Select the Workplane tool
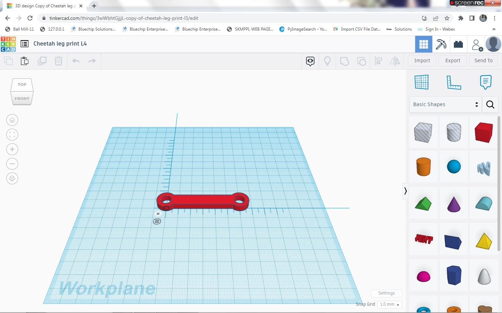Image resolution: width=502 pixels, height=313 pixels. (x=421, y=82)
